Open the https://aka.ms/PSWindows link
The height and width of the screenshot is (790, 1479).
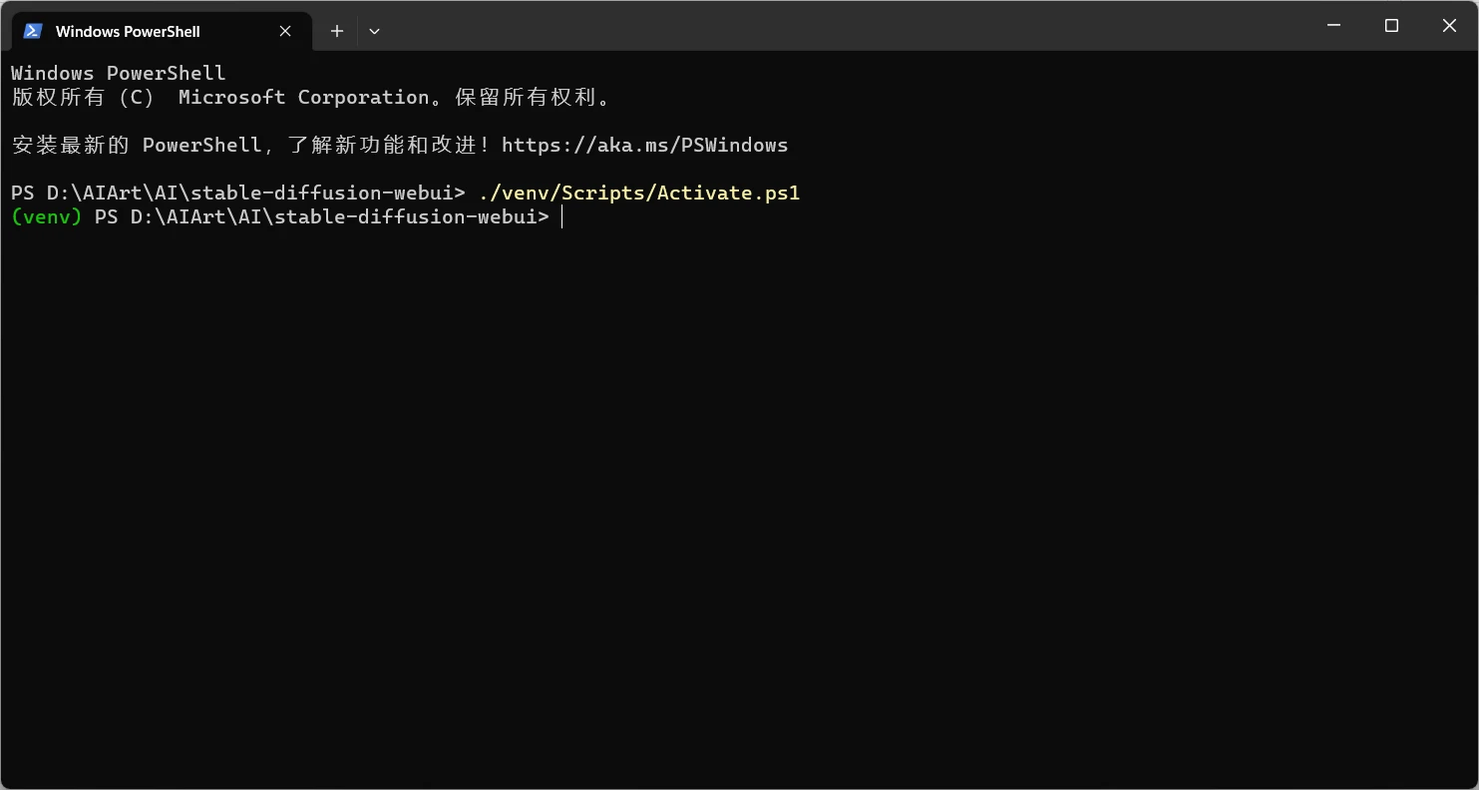[x=644, y=146]
